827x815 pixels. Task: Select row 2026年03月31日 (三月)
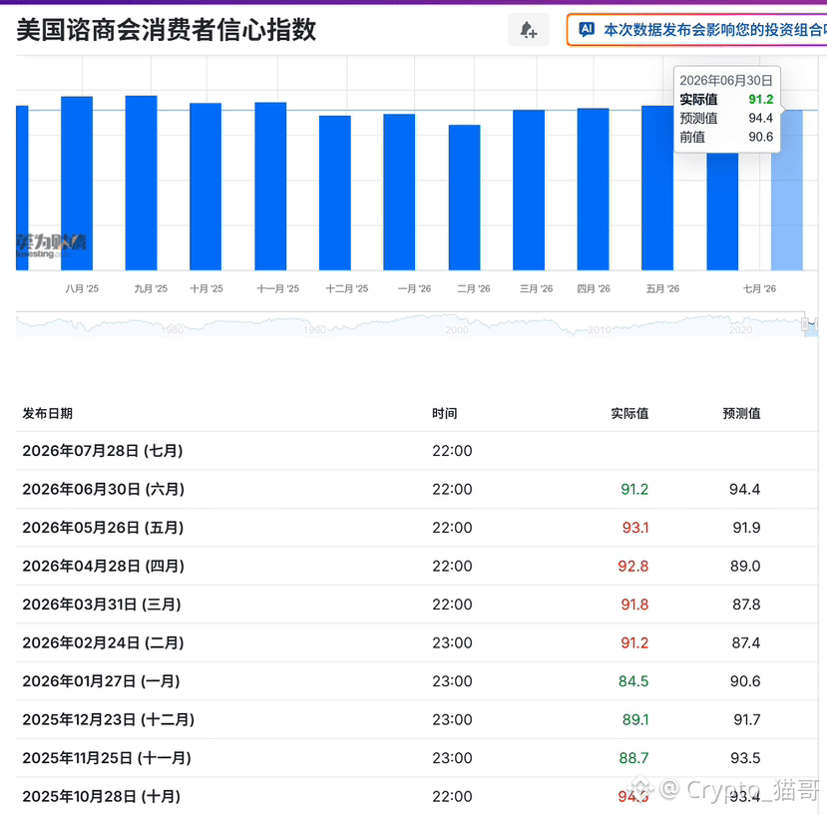[x=417, y=605]
